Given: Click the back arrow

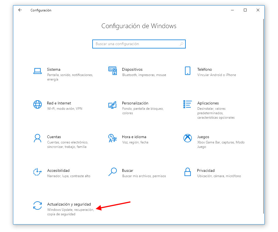Looking at the screenshot, I should (20, 10).
